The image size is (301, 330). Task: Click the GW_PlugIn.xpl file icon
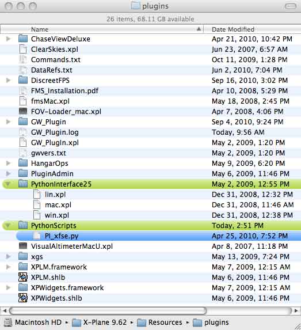coord(23,142)
